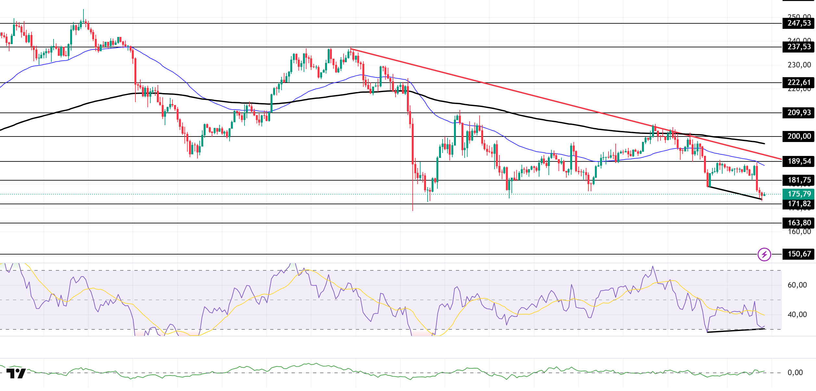Image resolution: width=816 pixels, height=391 pixels.
Task: Select the green 175,79 current price label
Action: pos(798,194)
